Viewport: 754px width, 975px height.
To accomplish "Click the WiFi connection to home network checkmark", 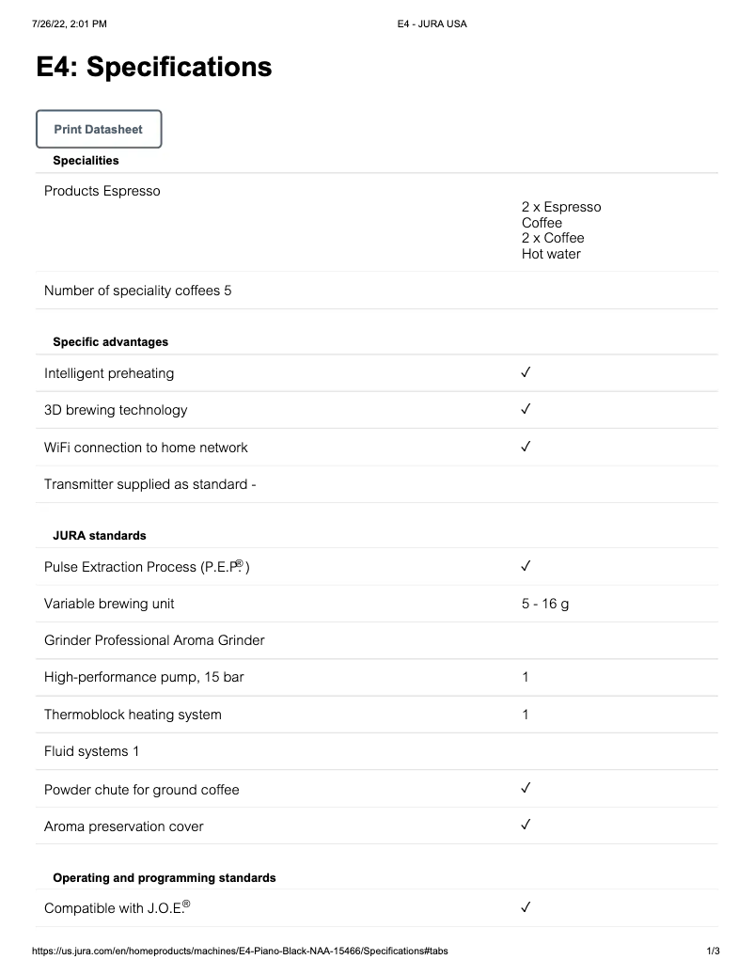I will [526, 447].
